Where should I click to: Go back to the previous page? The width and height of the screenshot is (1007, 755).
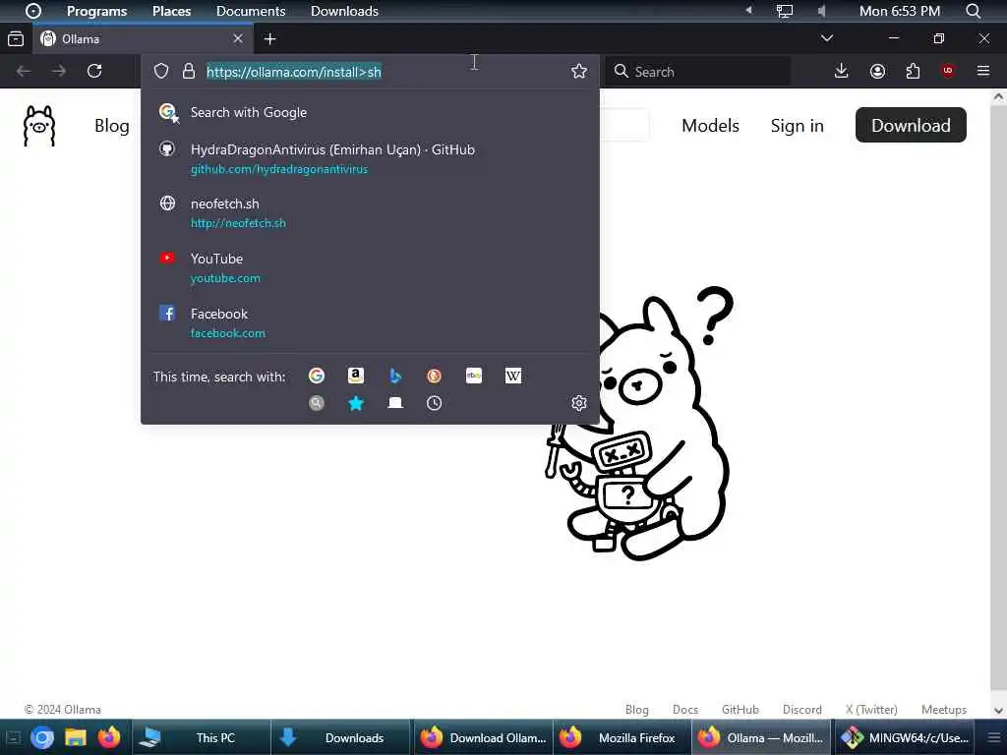[x=24, y=71]
